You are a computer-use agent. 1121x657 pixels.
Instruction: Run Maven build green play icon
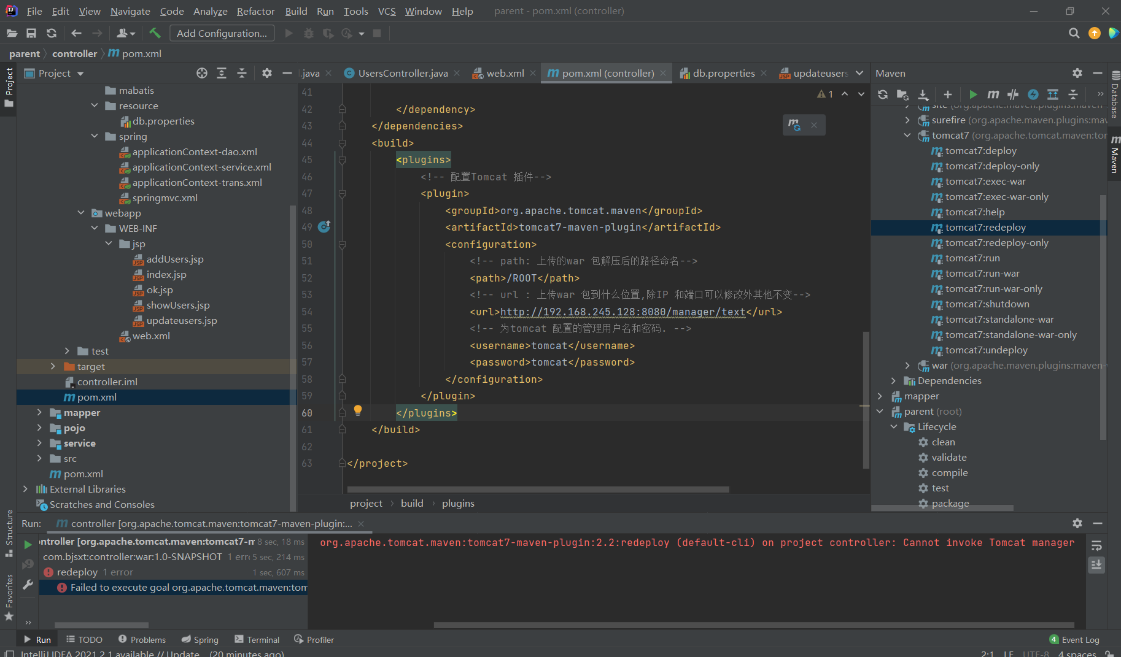point(973,94)
